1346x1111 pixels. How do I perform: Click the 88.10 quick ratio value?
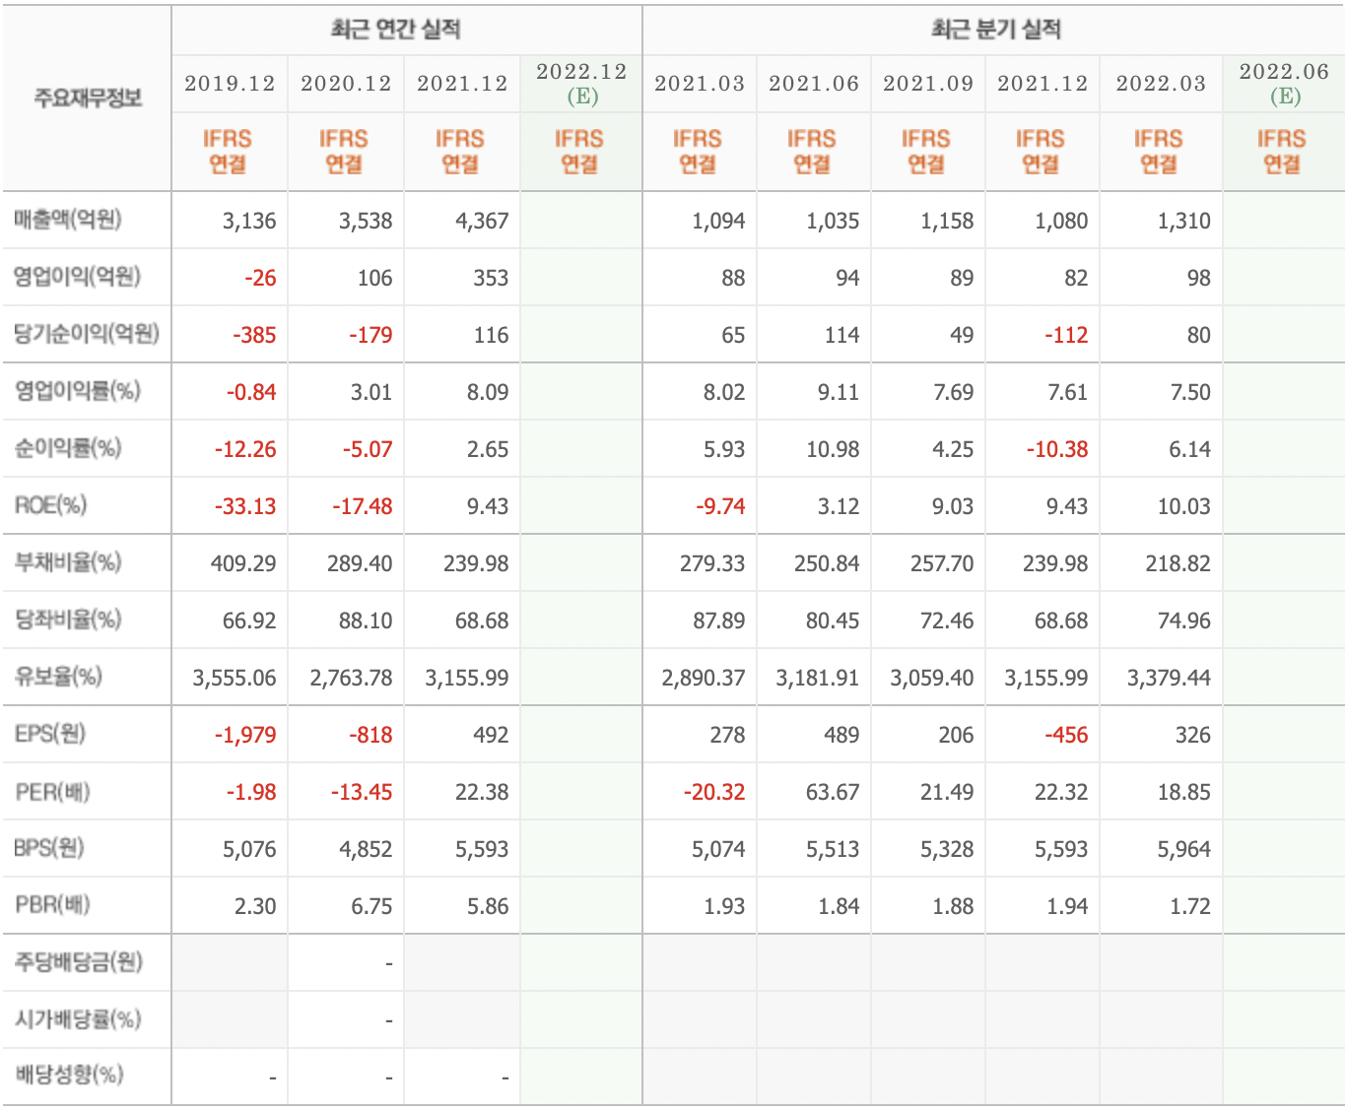366,621
